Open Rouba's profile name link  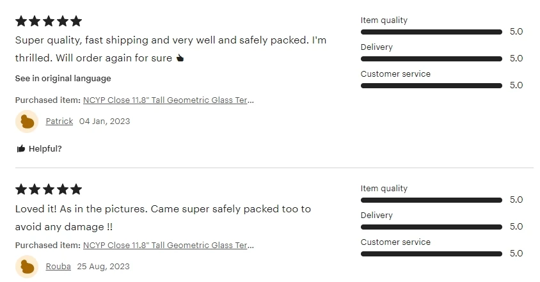[58, 267]
